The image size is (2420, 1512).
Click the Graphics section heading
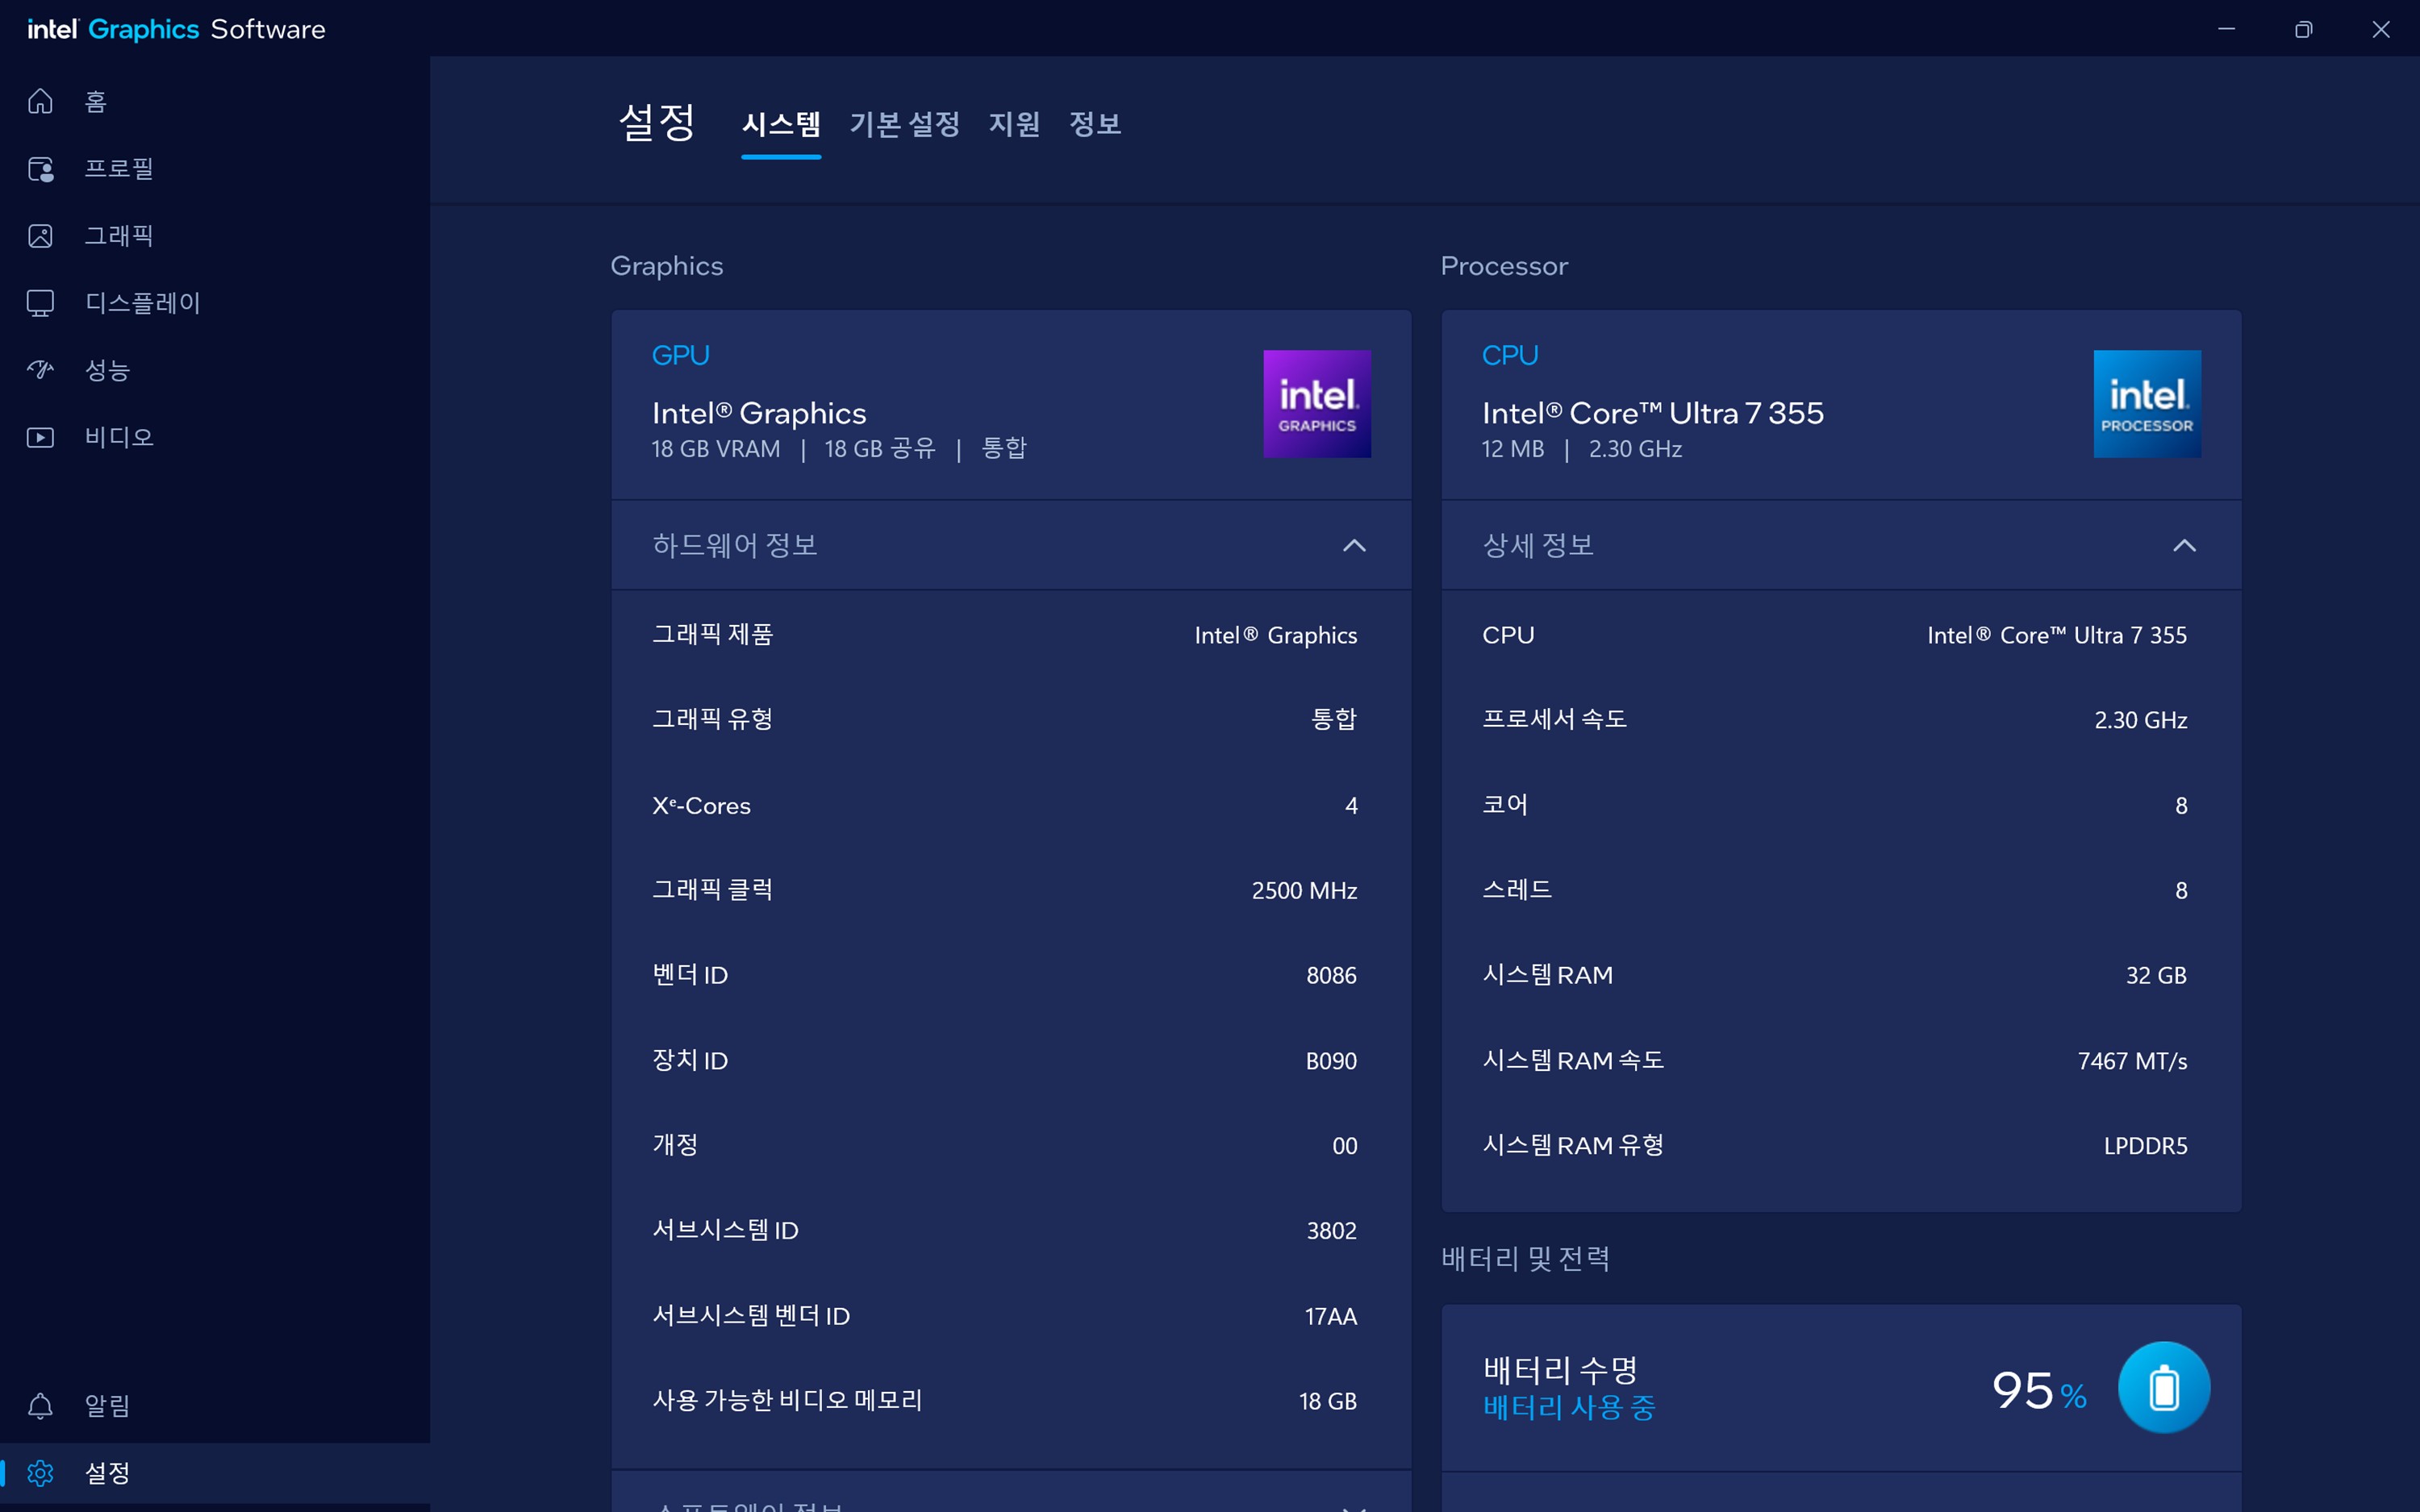pos(666,266)
